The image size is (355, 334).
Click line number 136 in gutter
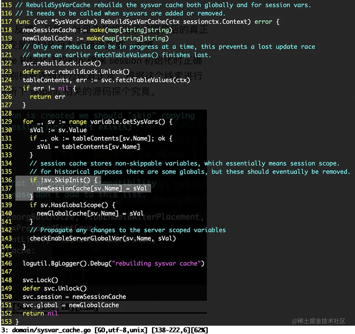click(6, 180)
